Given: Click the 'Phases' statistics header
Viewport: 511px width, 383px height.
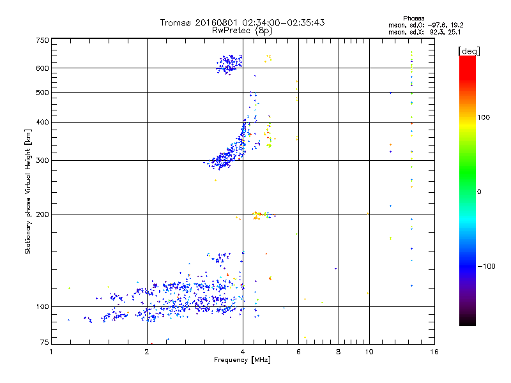Looking at the screenshot, I should [413, 19].
